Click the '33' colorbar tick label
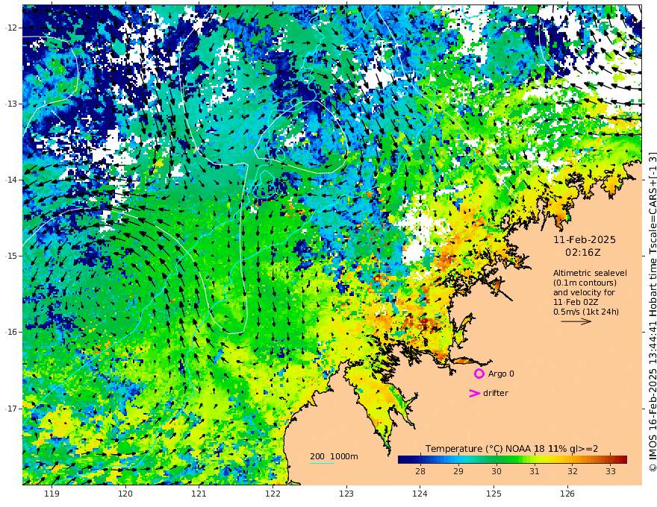Viewport: 657px width, 507px height. 611,471
